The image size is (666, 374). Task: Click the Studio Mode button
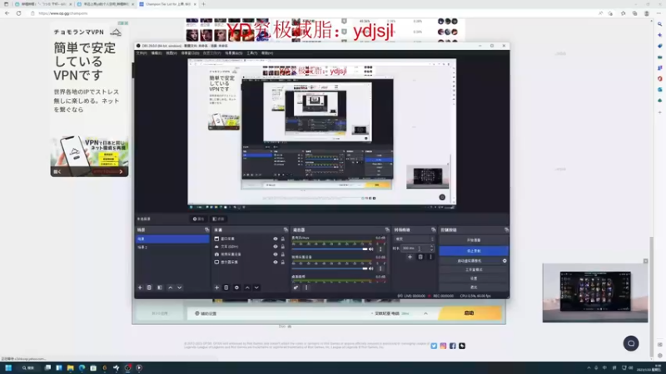click(x=474, y=269)
